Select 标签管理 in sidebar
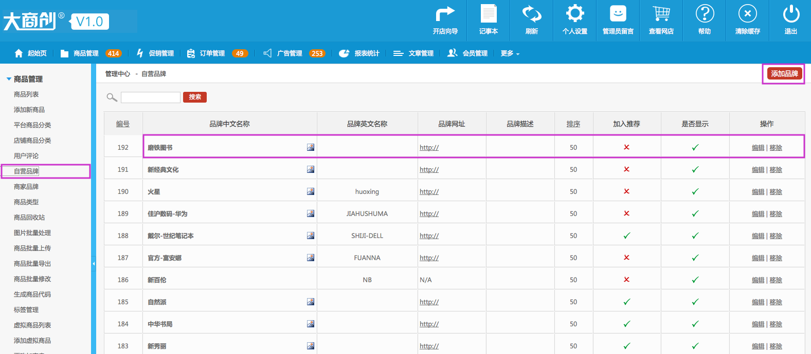The image size is (811, 354). [x=26, y=310]
